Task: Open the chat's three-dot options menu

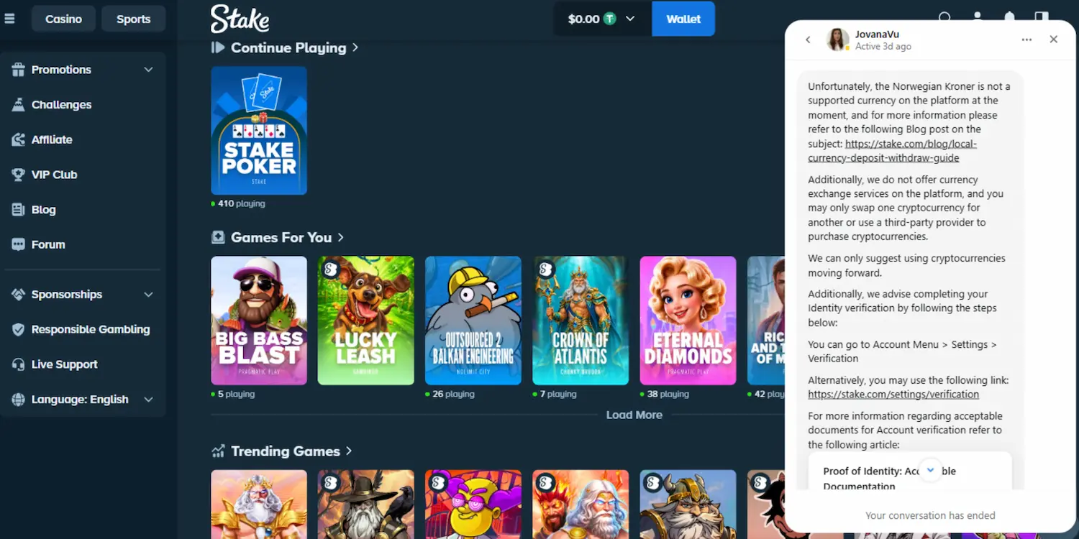Action: tap(1026, 40)
